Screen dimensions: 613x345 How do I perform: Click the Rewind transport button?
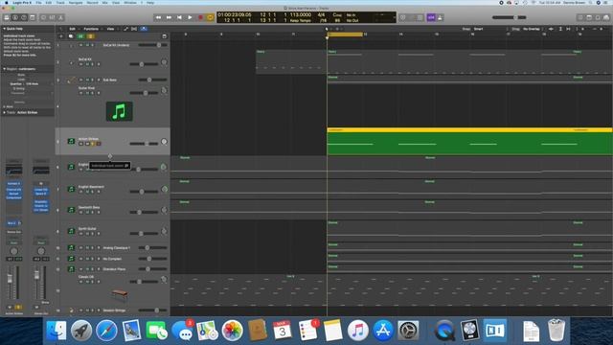[158, 17]
